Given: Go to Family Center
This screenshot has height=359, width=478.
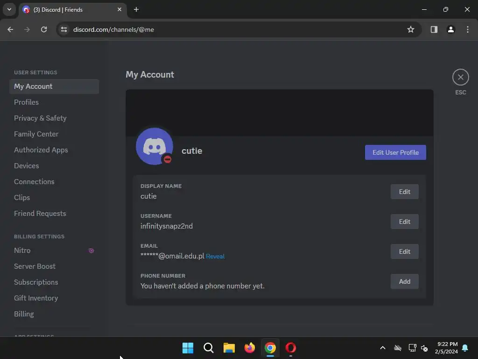Looking at the screenshot, I should (54, 134).
